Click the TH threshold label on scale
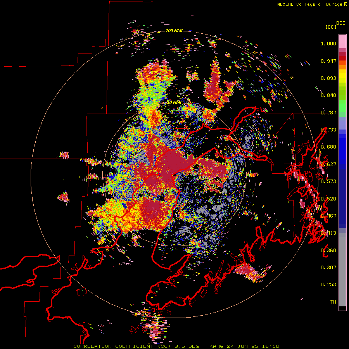 [333, 302]
